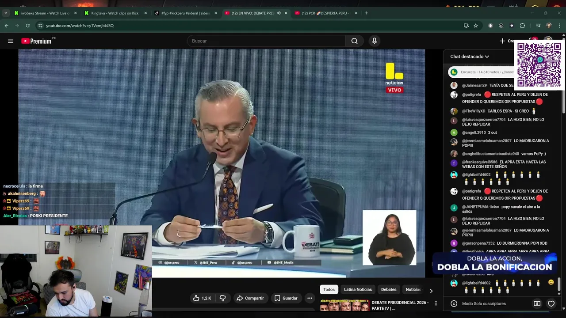Click chat username @frankesquivel8586
Viewport: 566px width, 318px height.
click(480, 162)
